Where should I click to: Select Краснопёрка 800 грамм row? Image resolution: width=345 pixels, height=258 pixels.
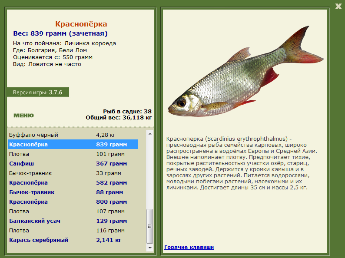pos(73,202)
